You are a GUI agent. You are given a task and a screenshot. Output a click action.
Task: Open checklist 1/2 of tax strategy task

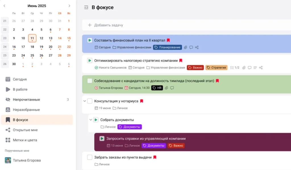[235, 68]
